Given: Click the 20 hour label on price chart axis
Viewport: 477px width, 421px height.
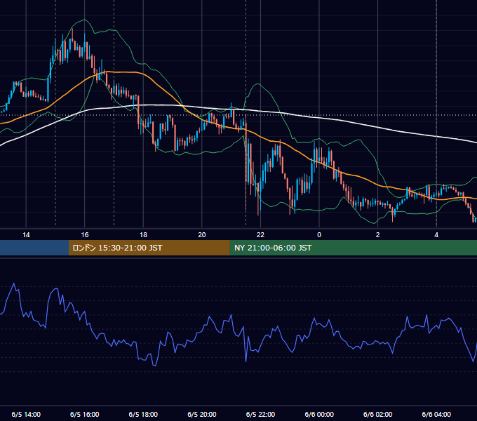Looking at the screenshot, I should (x=202, y=235).
